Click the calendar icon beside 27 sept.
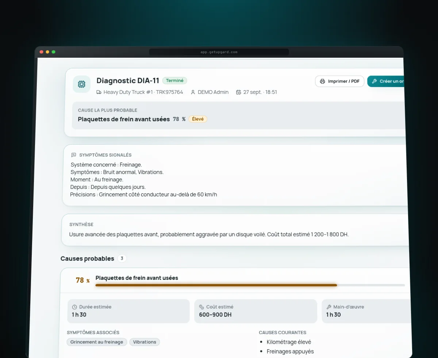This screenshot has height=358, width=438. tap(239, 92)
